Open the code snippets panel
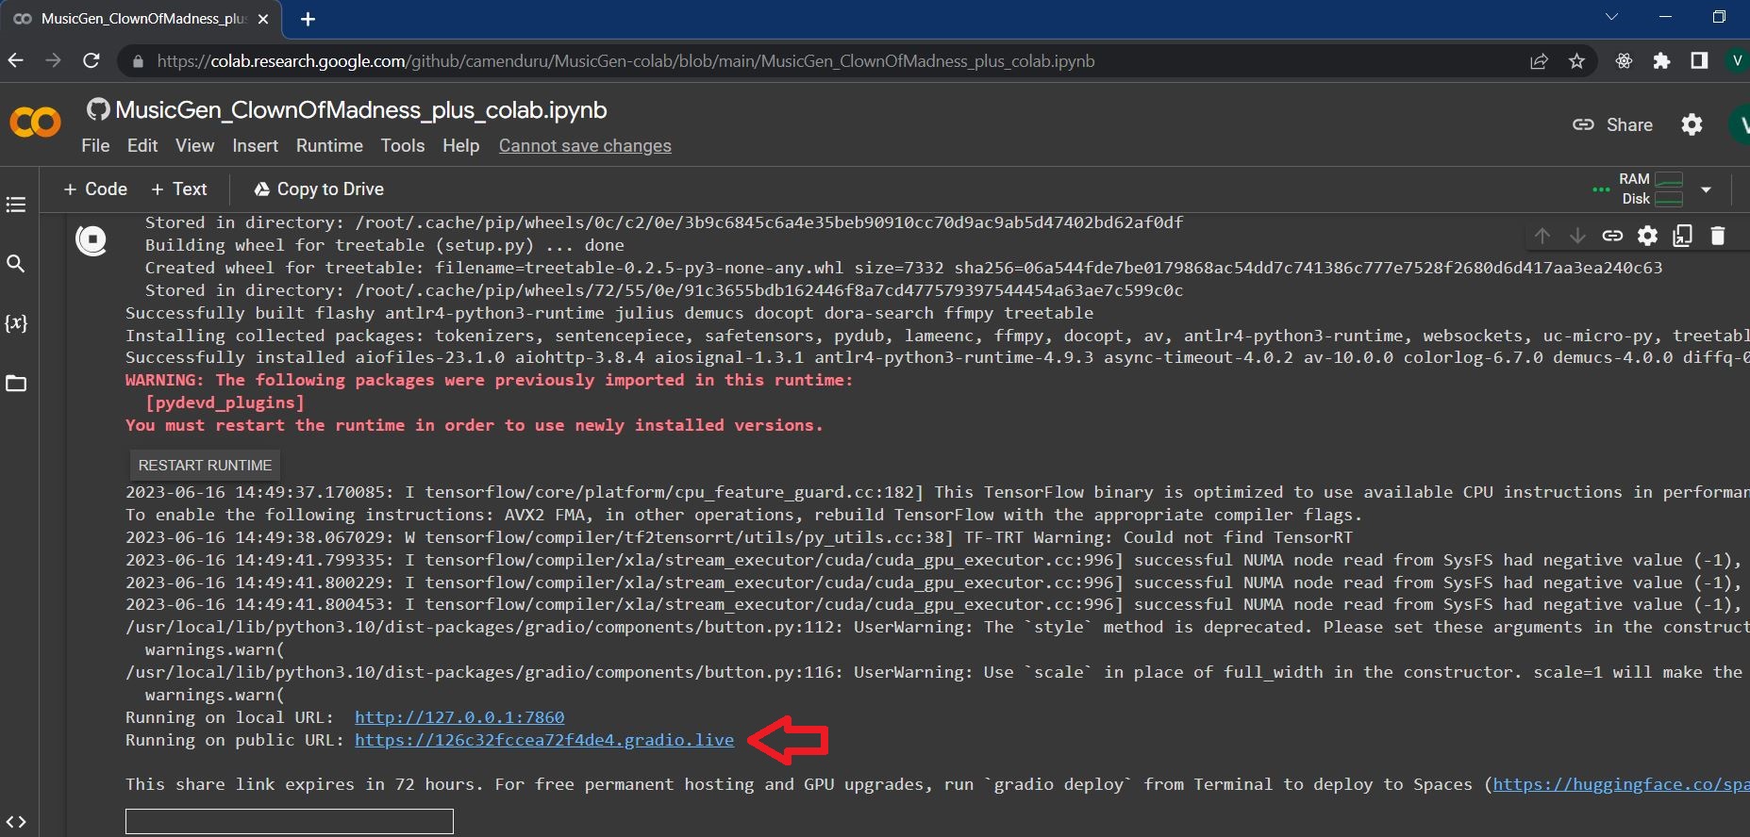 pos(16,822)
